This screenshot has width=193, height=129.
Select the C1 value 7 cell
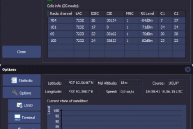pyautogui.click(x=165, y=20)
